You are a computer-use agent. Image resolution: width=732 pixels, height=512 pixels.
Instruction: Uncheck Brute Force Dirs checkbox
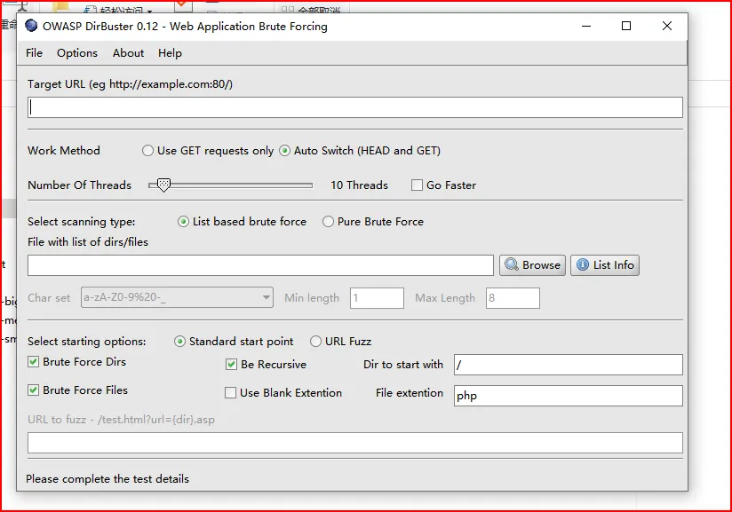(33, 362)
